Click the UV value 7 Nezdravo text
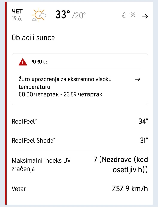The width and height of the screenshot is (158, 207). 121,165
